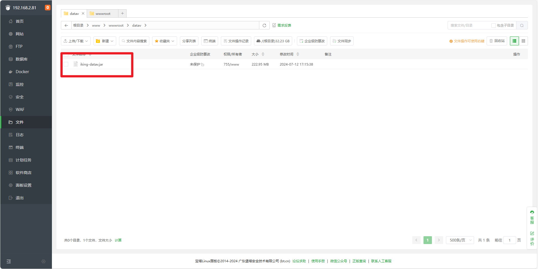The width and height of the screenshot is (538, 269).
Task: Click 根目录 in breadcrumb path
Action: tap(78, 25)
